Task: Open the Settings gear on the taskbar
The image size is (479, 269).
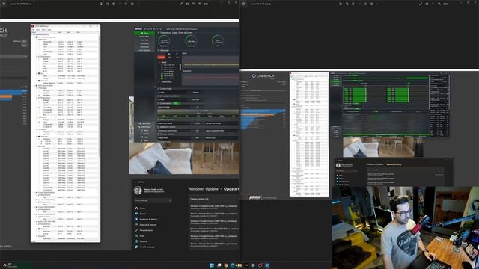Action: point(253,265)
